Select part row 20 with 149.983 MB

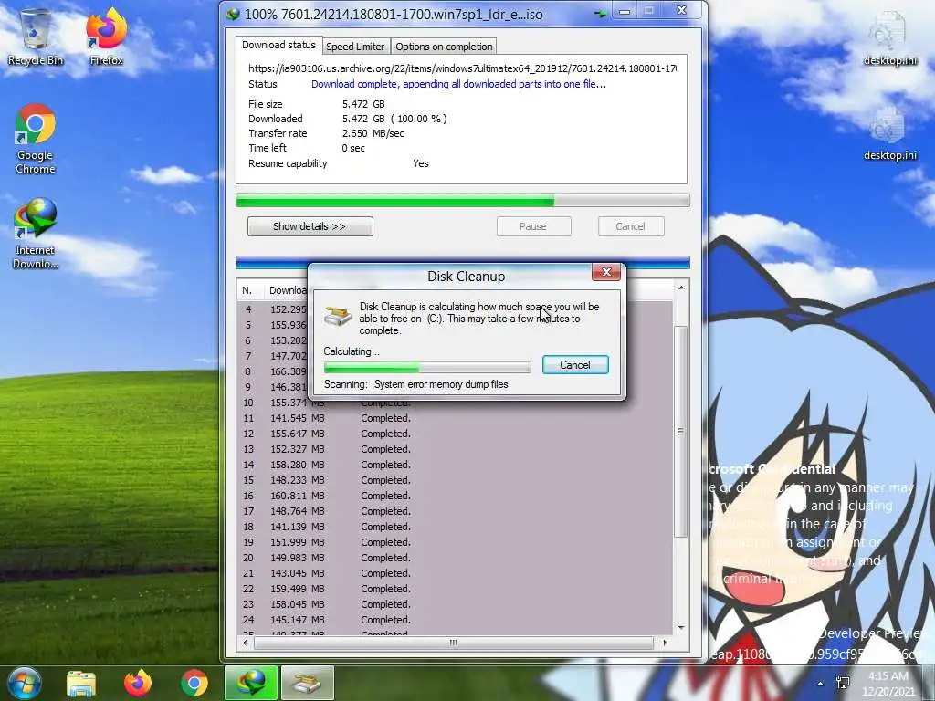[455, 558]
